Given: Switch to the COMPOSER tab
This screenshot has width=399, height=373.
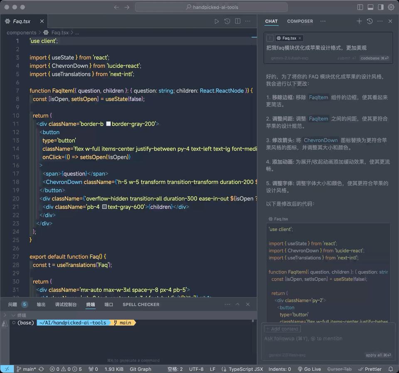Looking at the screenshot, I should (x=300, y=21).
